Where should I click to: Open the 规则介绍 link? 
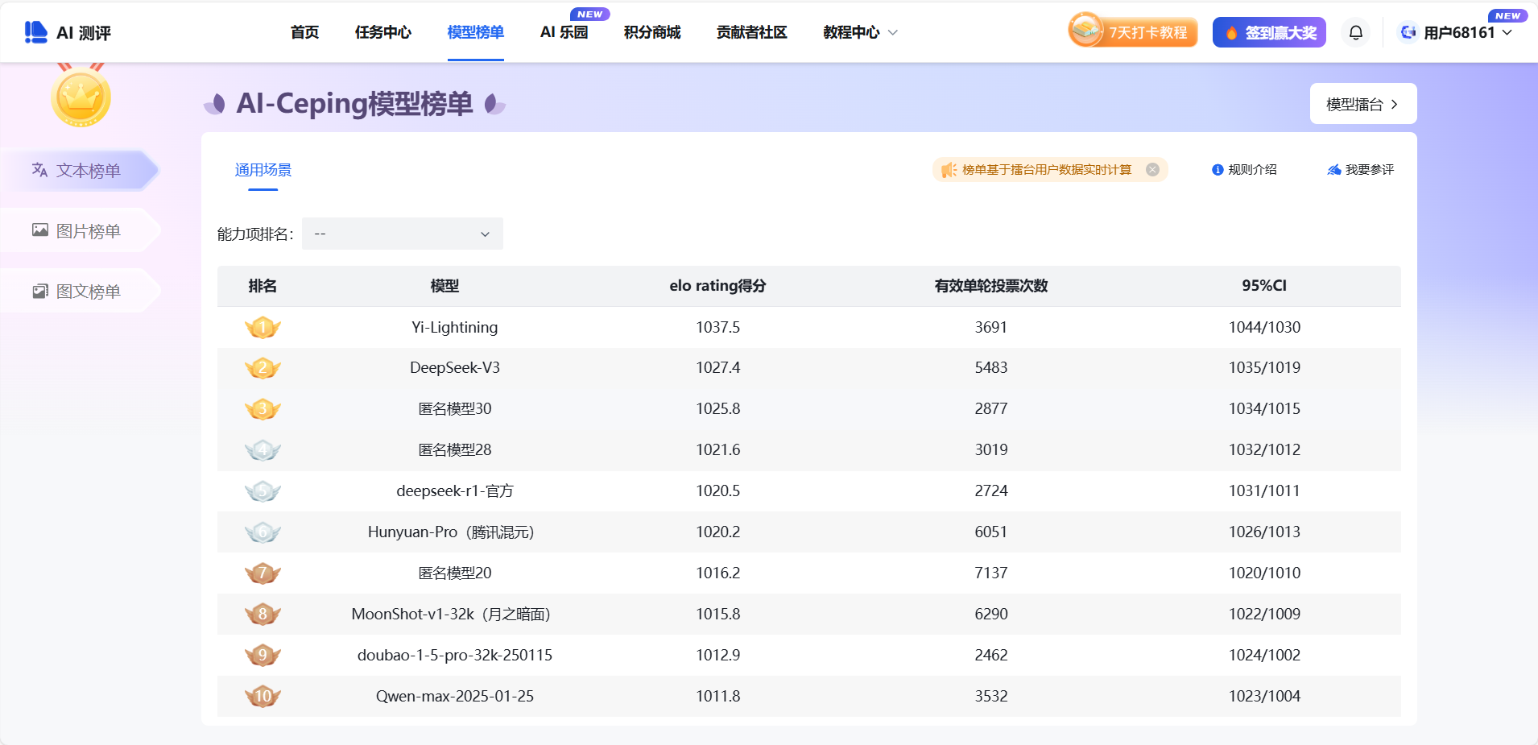pos(1245,170)
